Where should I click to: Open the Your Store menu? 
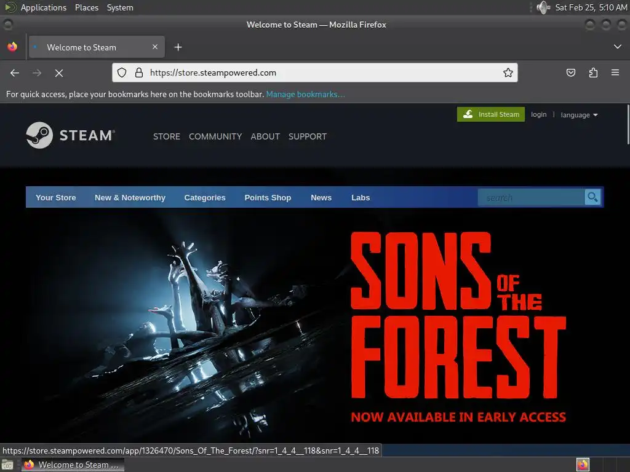click(56, 197)
